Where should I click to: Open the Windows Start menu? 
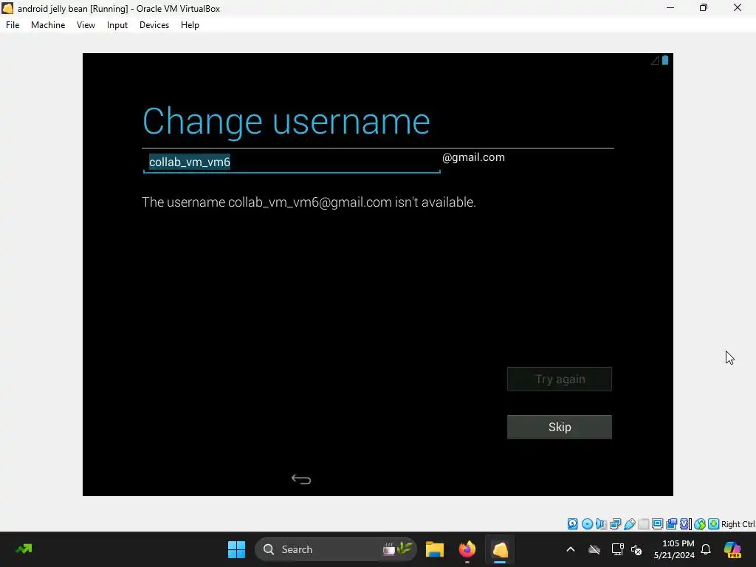236,549
